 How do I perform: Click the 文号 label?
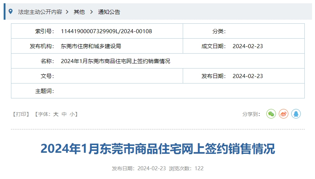47,76
